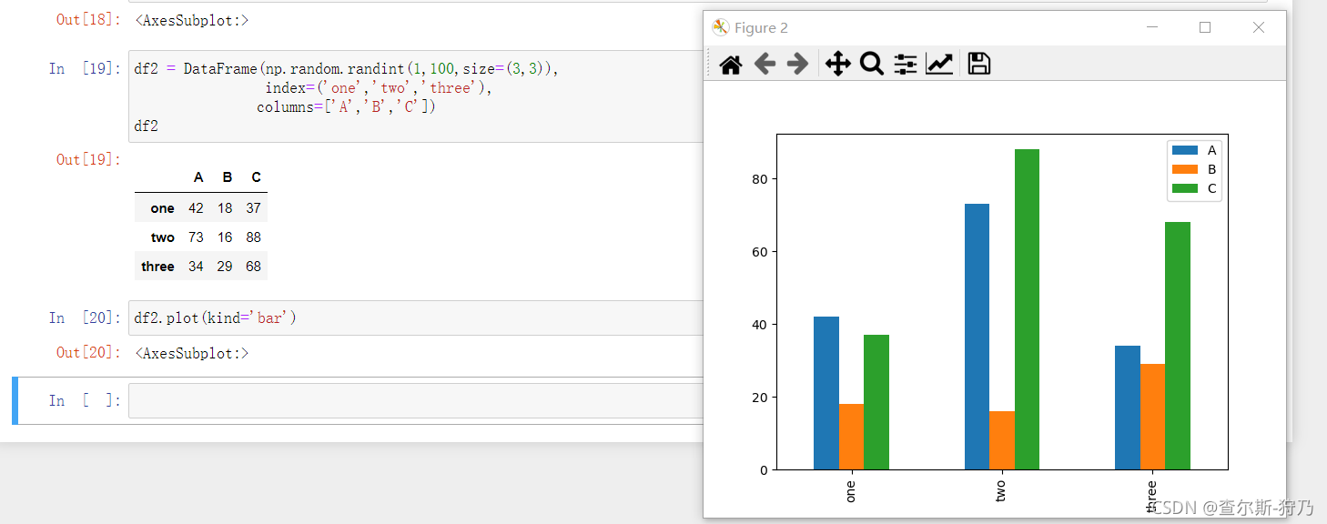Click column header A in the df2 table
Viewport: 1327px width, 524px height.
pos(199,177)
